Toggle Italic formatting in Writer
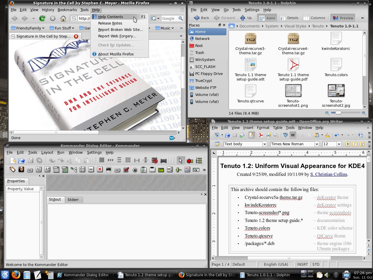 [355, 144]
